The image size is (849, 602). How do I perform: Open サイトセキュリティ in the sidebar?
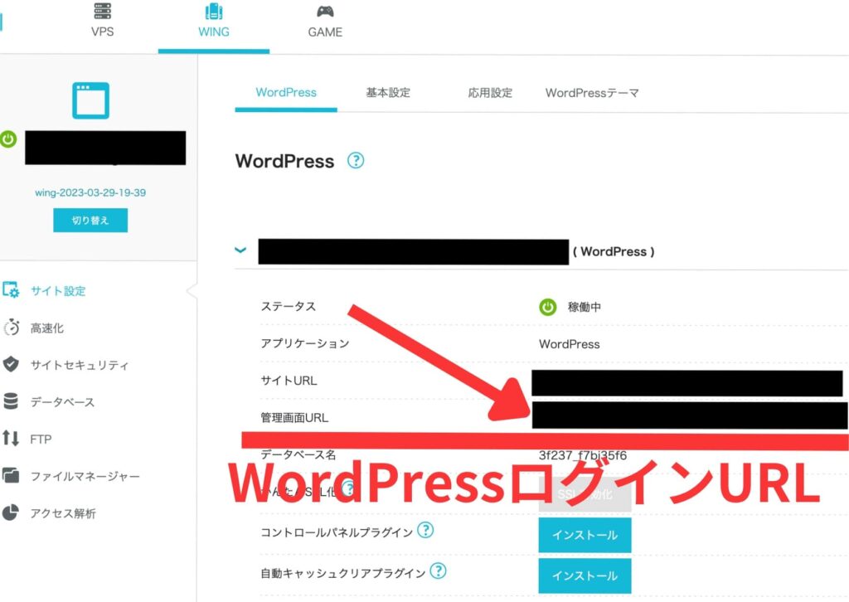[x=80, y=365]
